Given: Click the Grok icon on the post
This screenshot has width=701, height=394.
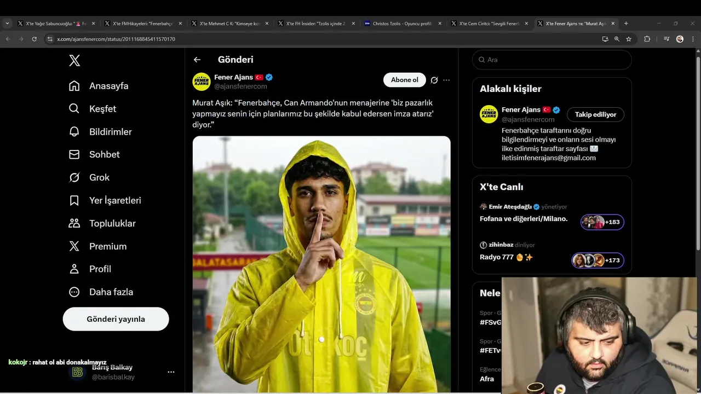Looking at the screenshot, I should (x=434, y=80).
